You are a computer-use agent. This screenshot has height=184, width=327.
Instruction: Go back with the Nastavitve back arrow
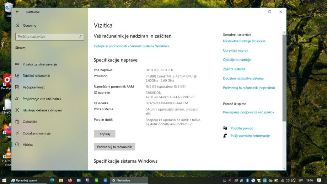(x=17, y=12)
